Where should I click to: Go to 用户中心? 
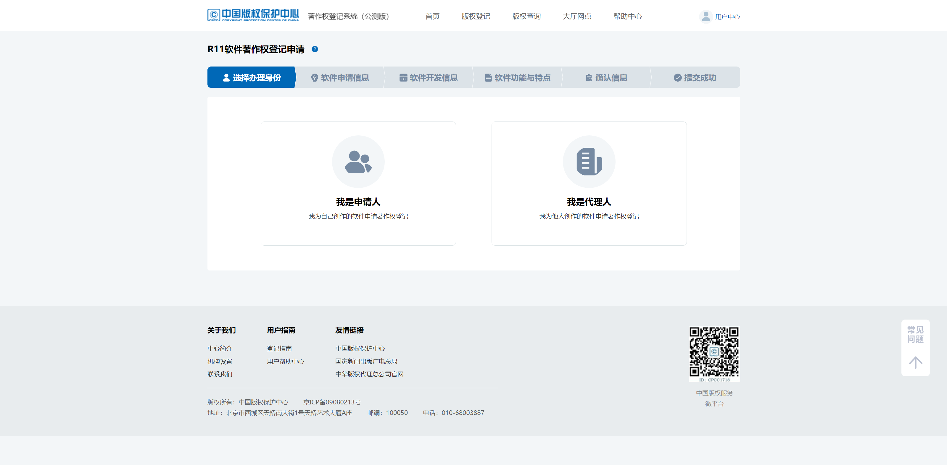click(727, 17)
